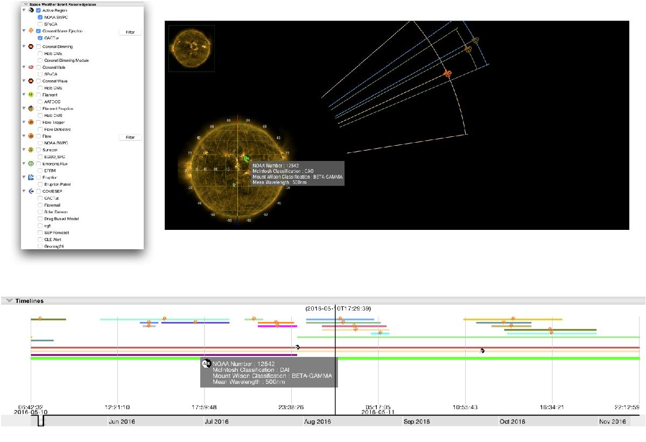646x442 pixels.
Task: Open Filter for Coronal Mass Ejection
Action: [x=130, y=32]
